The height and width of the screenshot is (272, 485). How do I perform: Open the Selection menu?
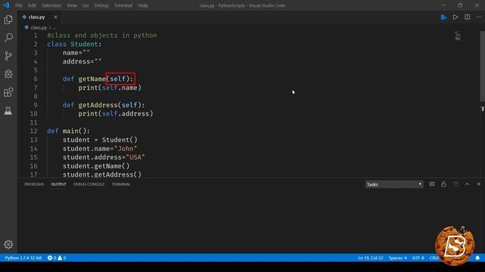52,5
